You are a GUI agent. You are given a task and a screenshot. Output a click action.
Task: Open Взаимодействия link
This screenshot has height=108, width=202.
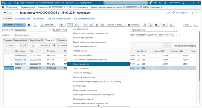click(22, 18)
